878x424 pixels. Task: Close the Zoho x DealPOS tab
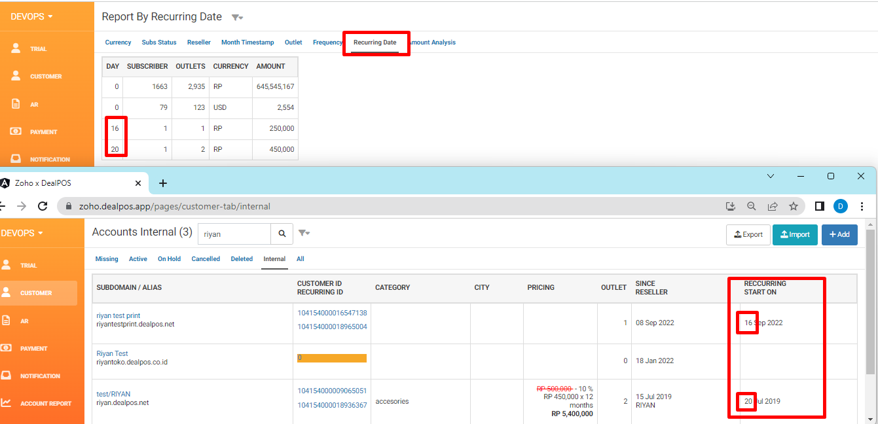(138, 183)
